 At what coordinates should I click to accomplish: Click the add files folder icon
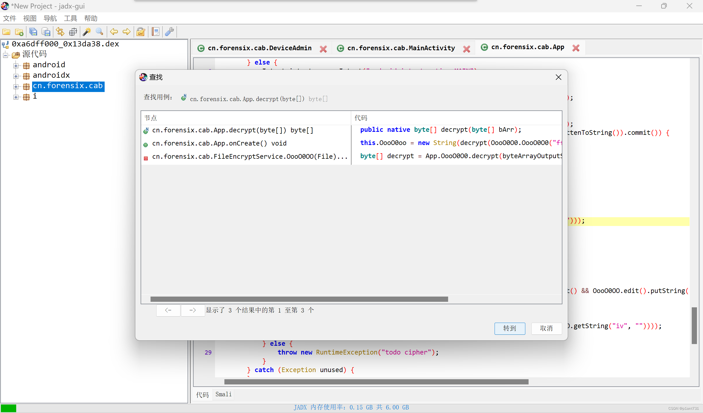[19, 32]
